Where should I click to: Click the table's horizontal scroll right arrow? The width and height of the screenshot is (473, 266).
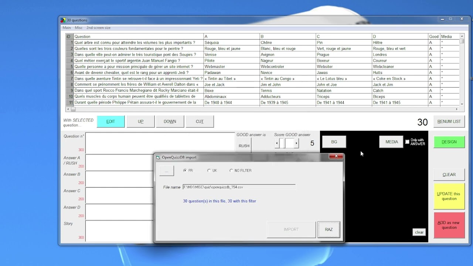[457, 109]
